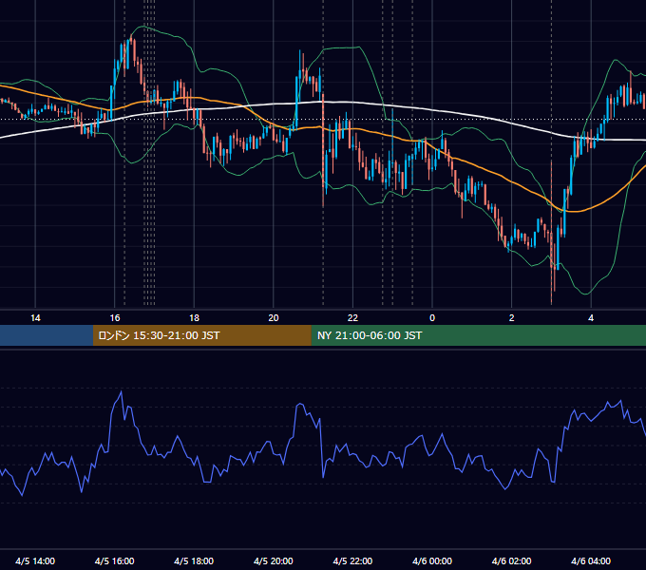Screen dimensions: 646x570
Task: Click the 4/6 00:00 date label
Action: point(432,560)
